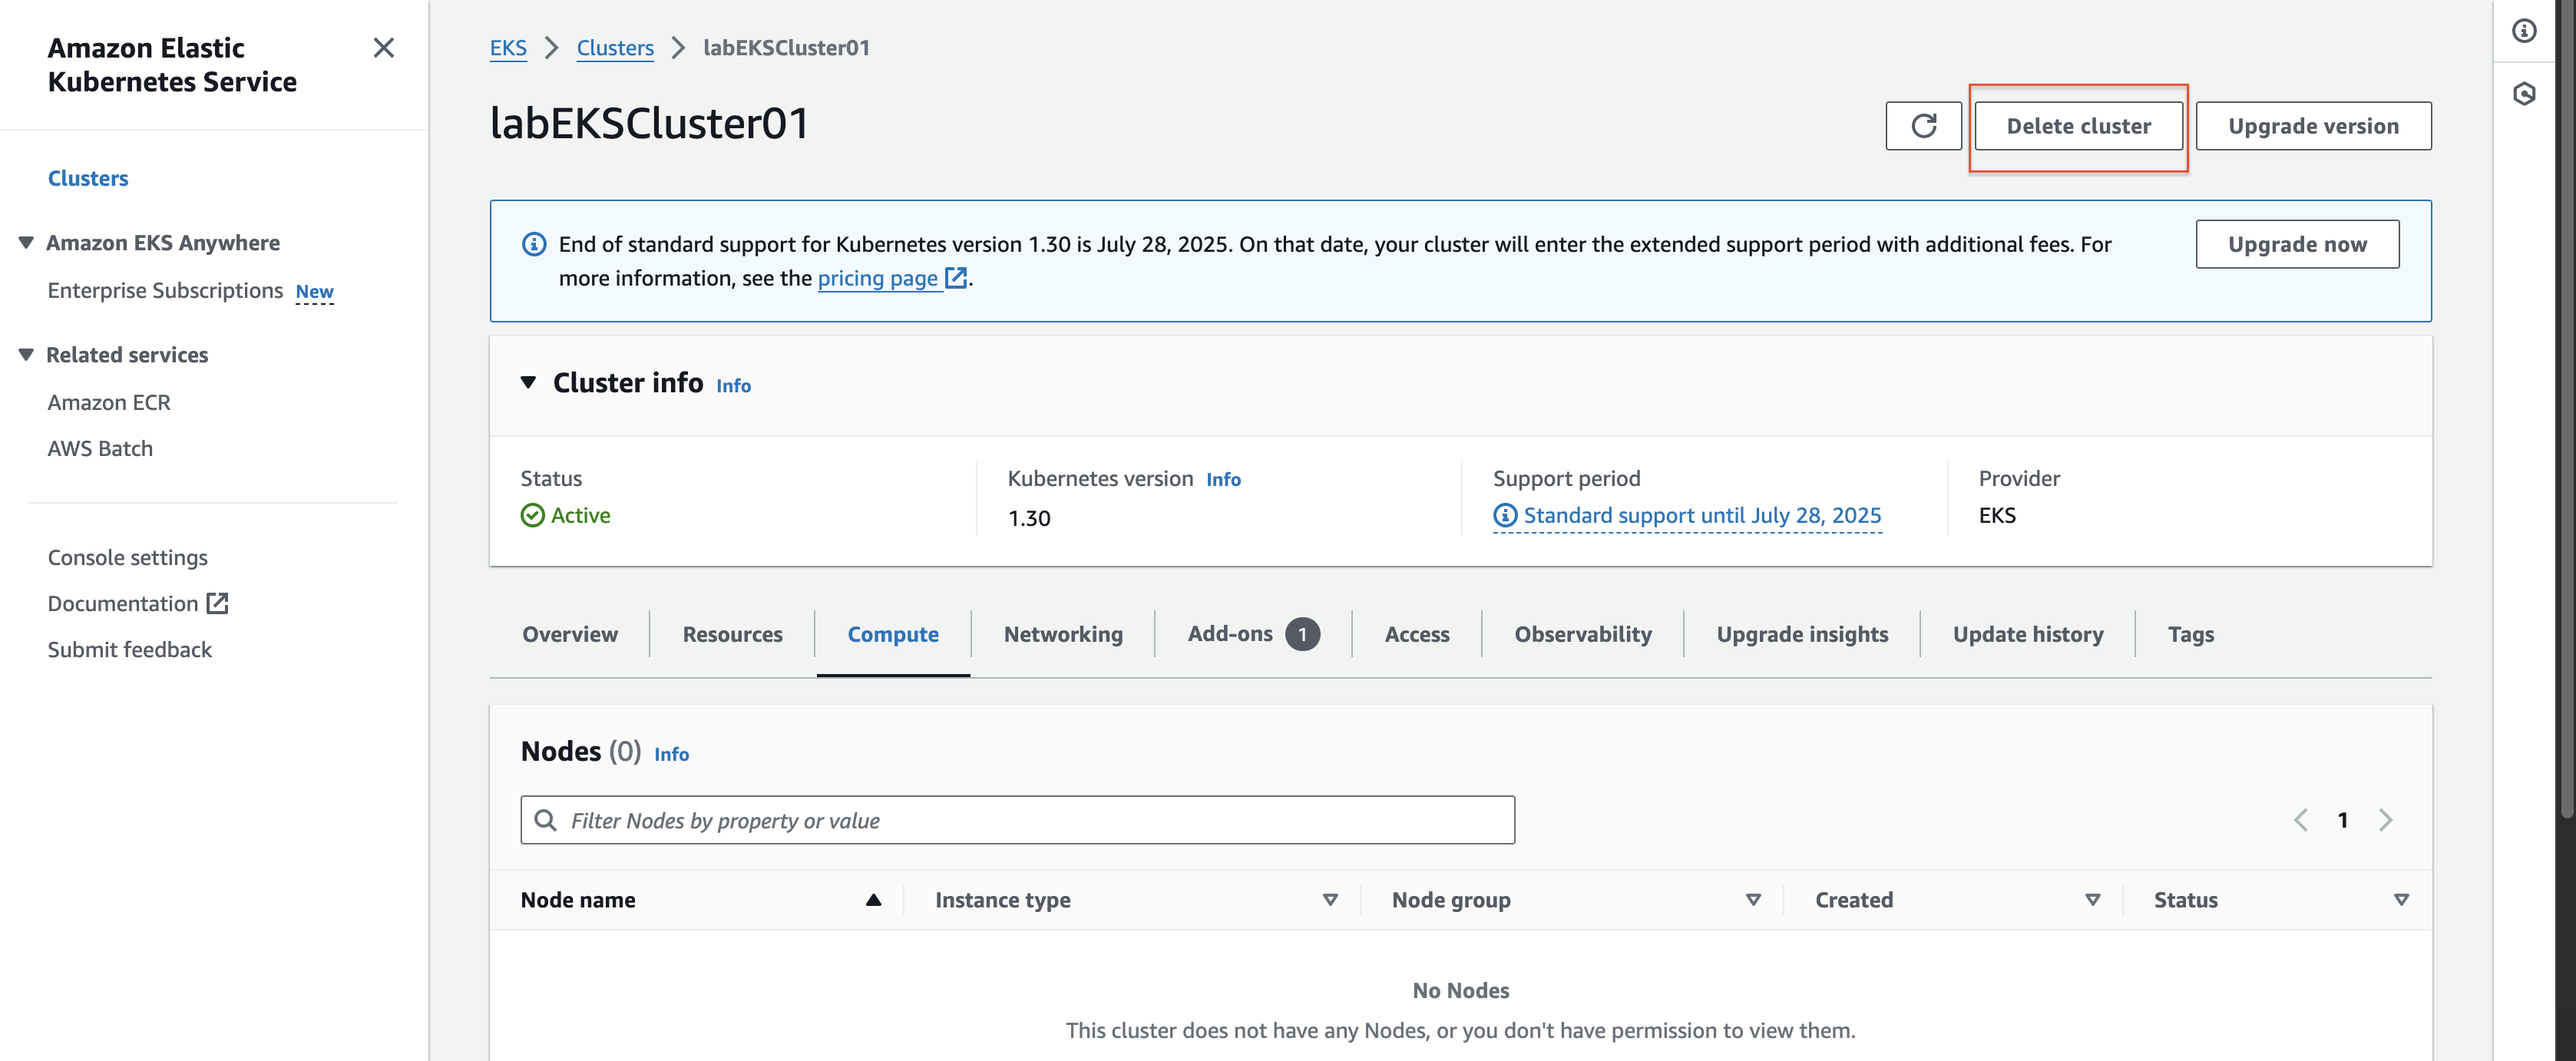The image size is (2576, 1061).
Task: Switch to the Access tab
Action: [x=1417, y=634]
